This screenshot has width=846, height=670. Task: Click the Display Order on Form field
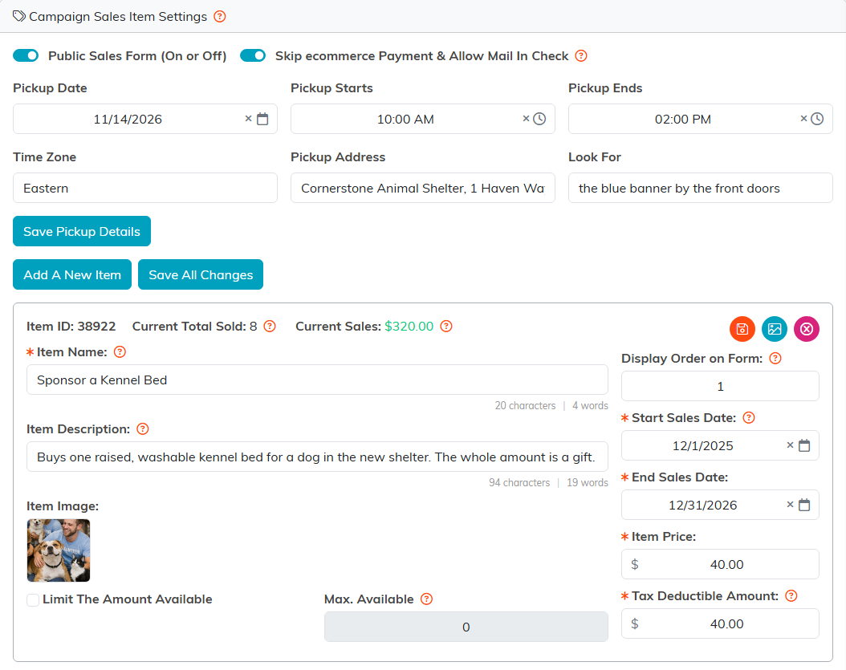click(x=720, y=386)
